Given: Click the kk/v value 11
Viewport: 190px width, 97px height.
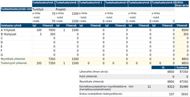Looking at the screenshot, I should pos(149,87).
